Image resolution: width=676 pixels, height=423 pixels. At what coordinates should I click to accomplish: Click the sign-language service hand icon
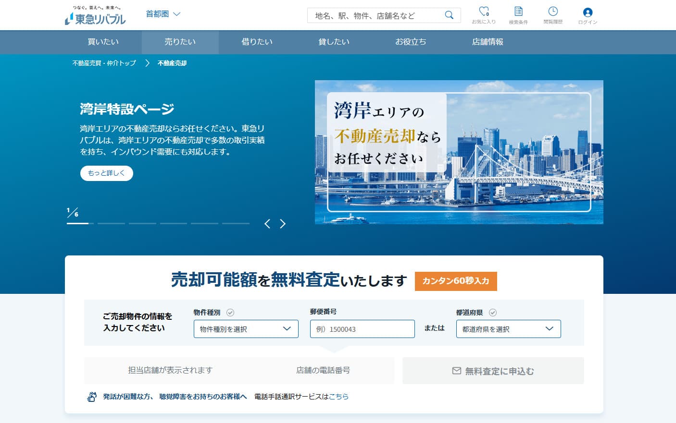[x=91, y=397]
